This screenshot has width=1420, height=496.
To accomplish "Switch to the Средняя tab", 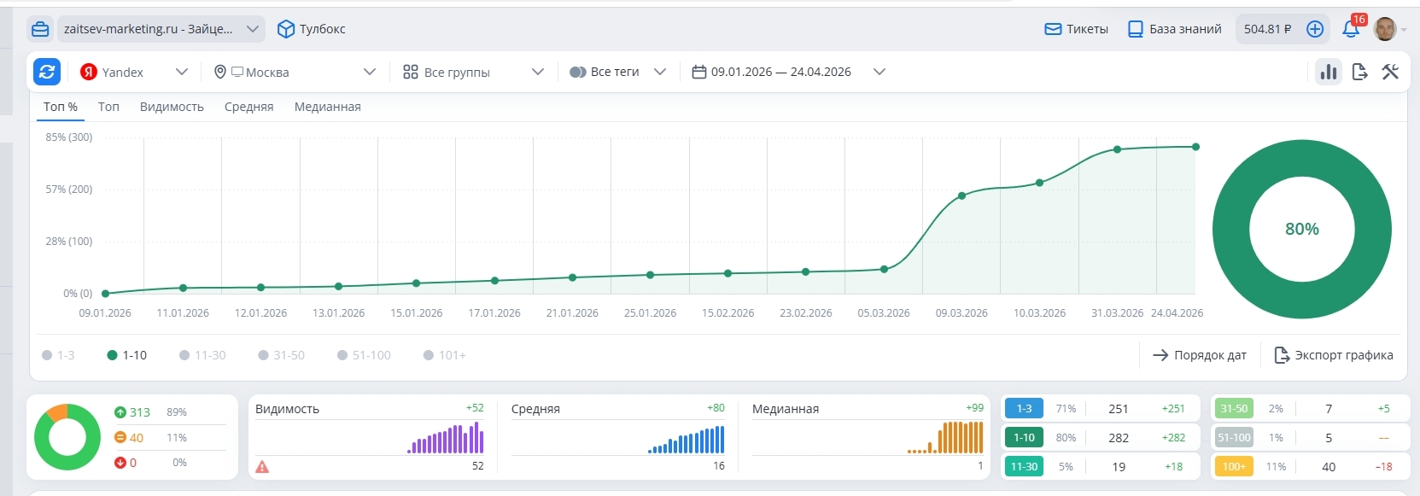I will coord(249,107).
